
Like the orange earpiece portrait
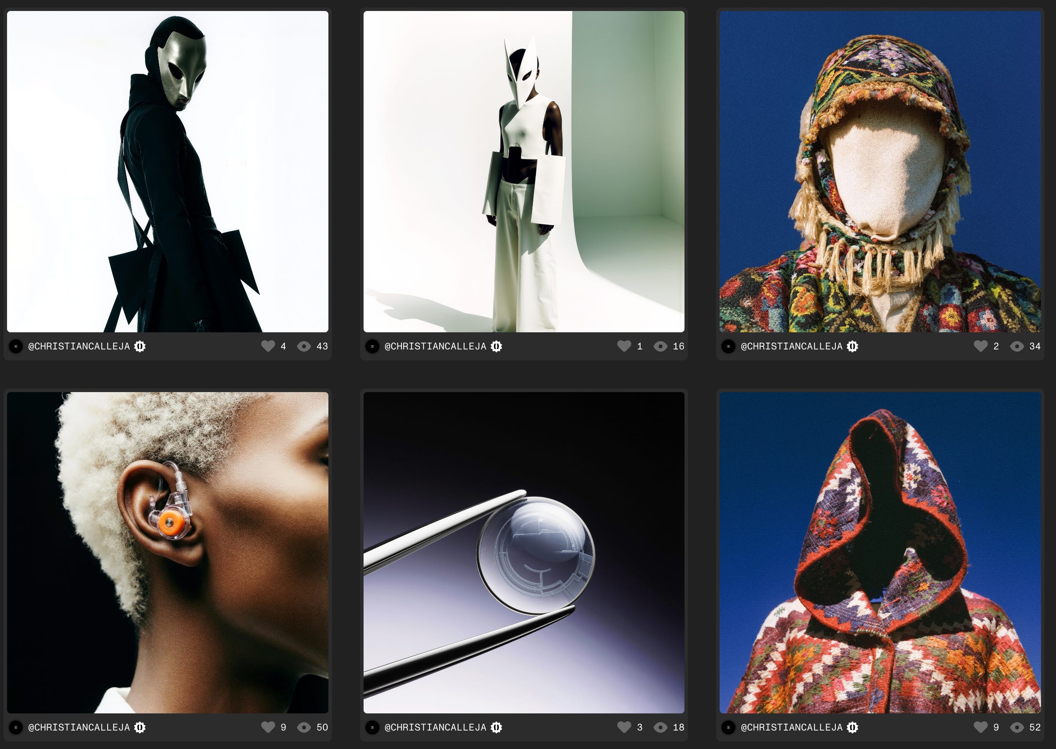point(268,727)
